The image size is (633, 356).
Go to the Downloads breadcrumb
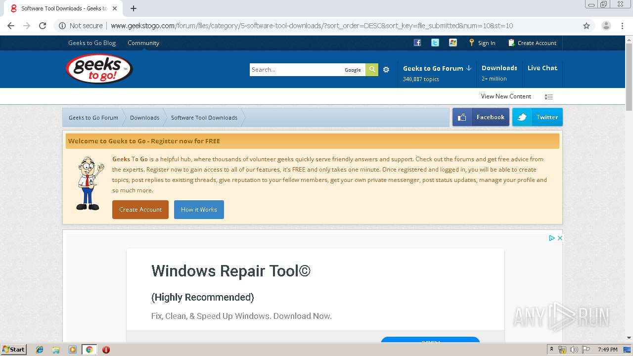click(x=144, y=118)
